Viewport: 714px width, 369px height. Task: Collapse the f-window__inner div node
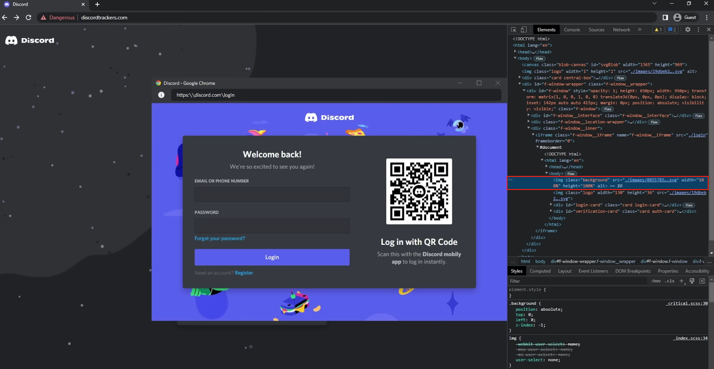(528, 128)
